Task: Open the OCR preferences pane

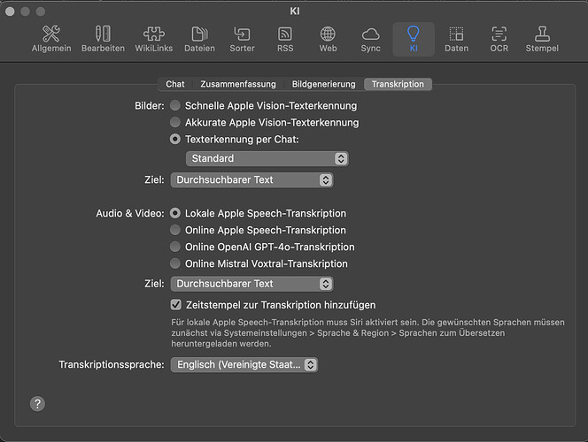Action: click(499, 40)
